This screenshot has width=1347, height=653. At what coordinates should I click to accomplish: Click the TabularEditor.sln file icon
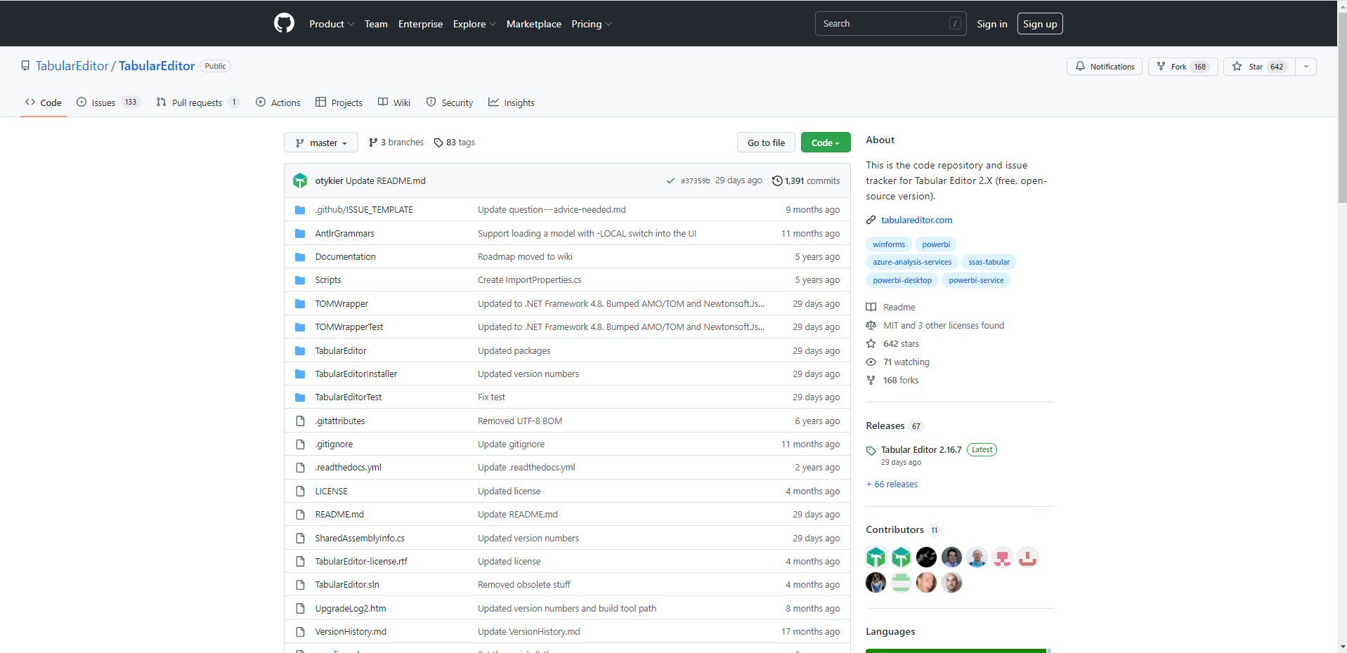300,584
